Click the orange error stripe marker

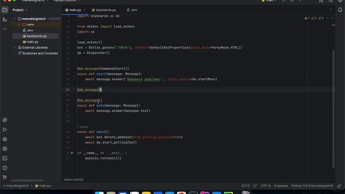click(334, 25)
